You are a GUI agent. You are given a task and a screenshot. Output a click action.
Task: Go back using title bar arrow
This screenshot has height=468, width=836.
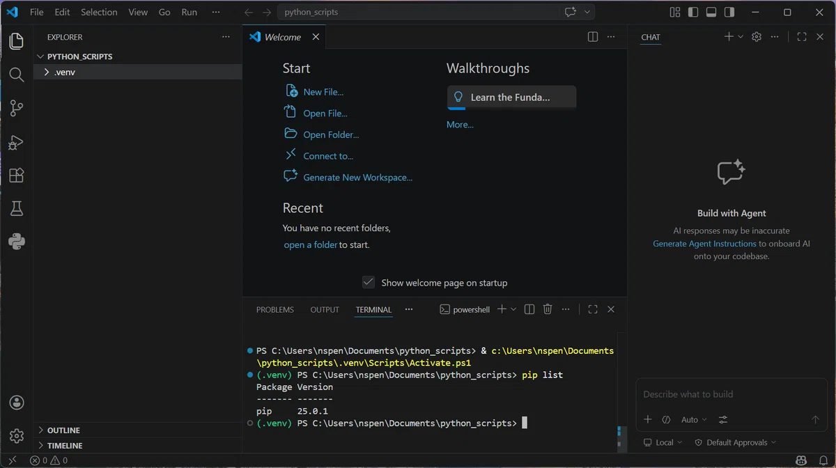[249, 12]
